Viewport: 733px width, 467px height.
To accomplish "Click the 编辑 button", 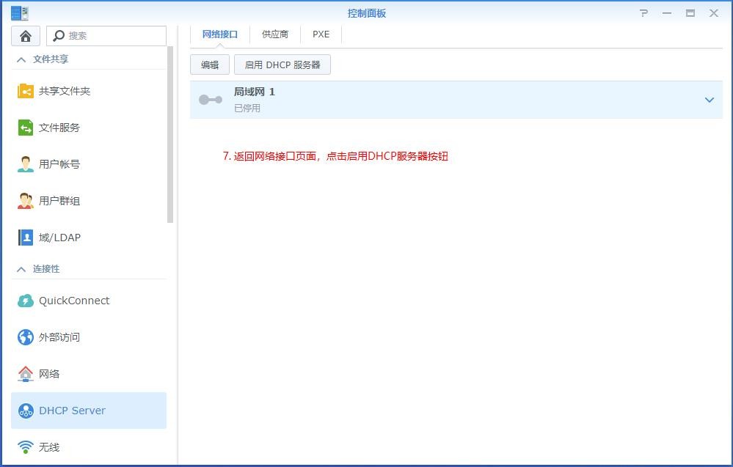I will click(210, 65).
